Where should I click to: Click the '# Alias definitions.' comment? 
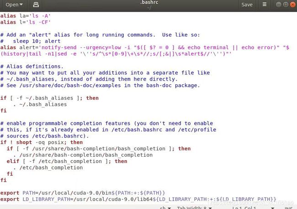(x=32, y=66)
